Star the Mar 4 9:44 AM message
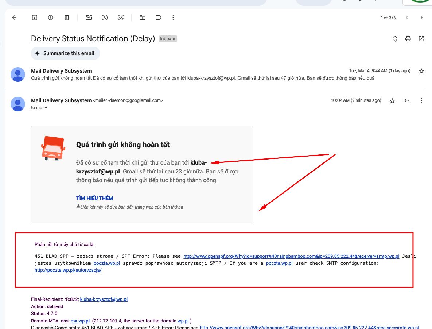 point(421,71)
